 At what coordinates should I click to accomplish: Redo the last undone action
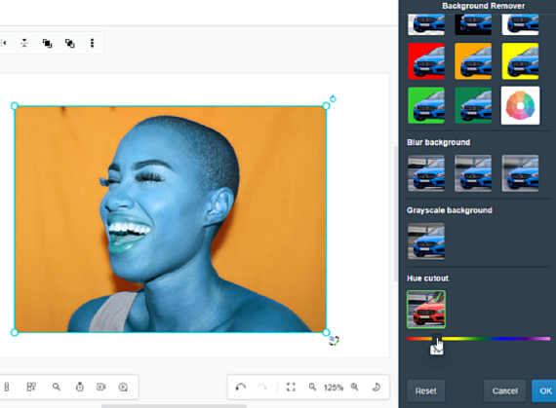pyautogui.click(x=262, y=388)
